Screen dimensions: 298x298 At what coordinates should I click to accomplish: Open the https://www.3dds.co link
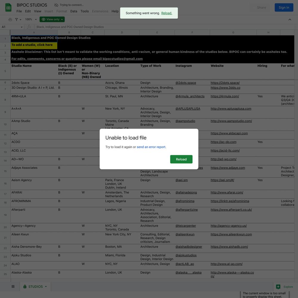coord(225,88)
